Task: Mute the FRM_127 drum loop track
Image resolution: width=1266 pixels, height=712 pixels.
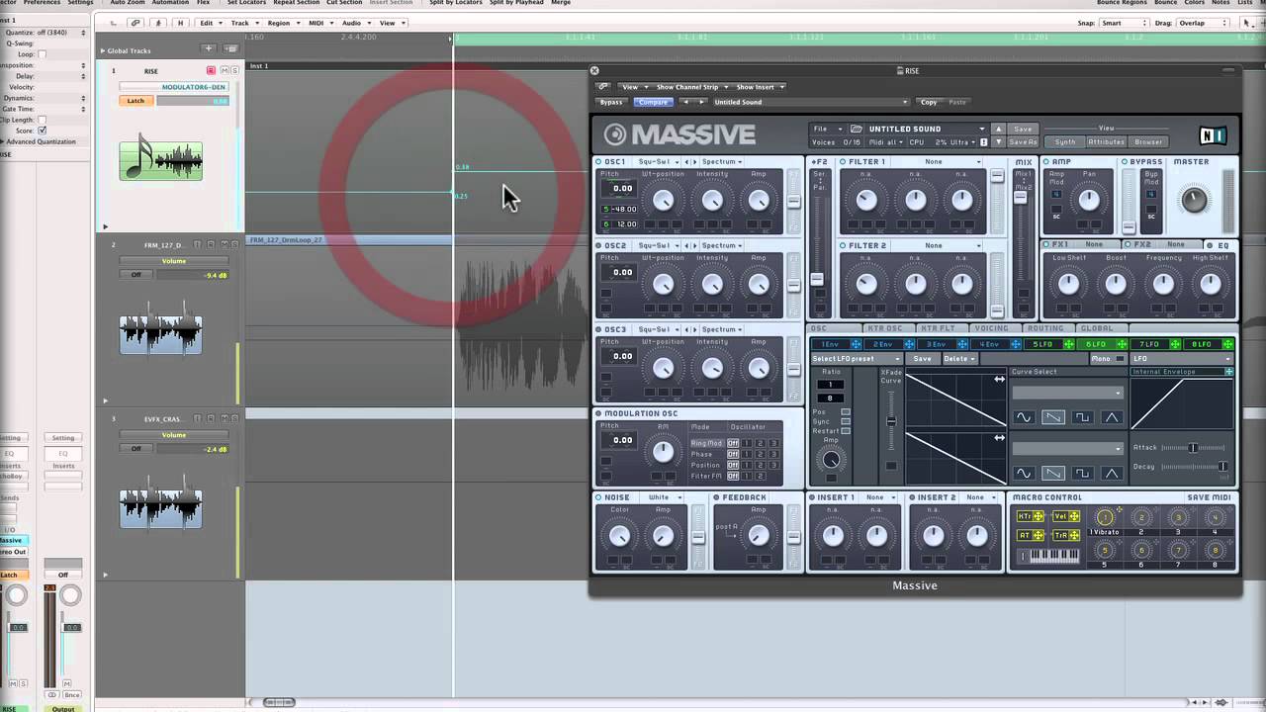Action: coord(225,244)
